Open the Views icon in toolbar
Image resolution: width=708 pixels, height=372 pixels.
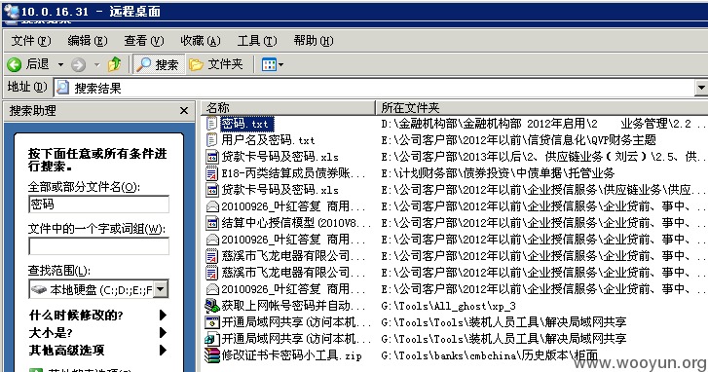[x=269, y=64]
